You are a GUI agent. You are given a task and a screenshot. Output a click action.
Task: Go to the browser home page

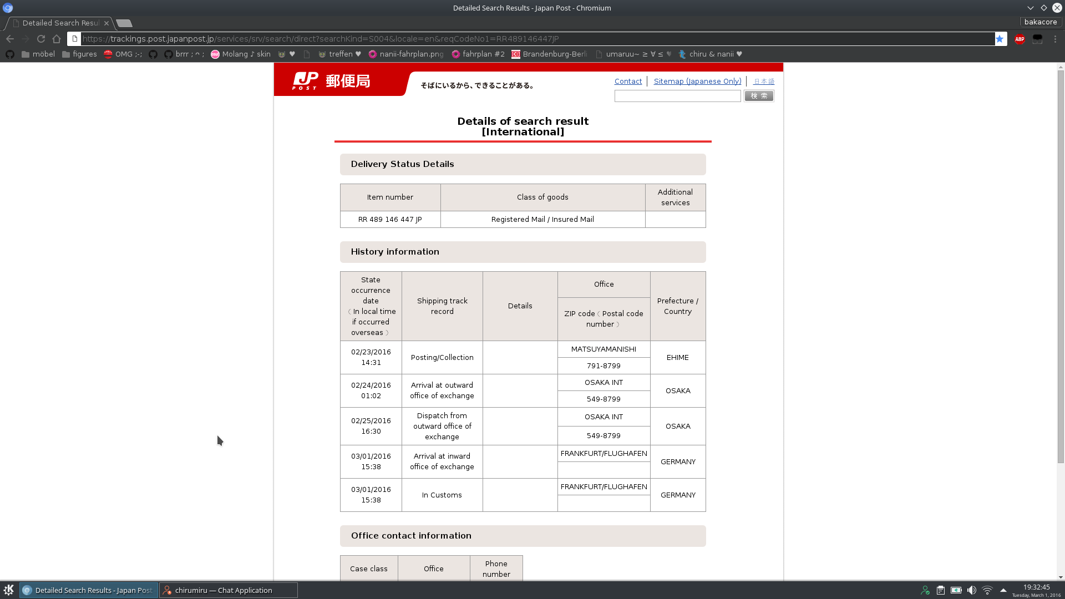coord(57,39)
